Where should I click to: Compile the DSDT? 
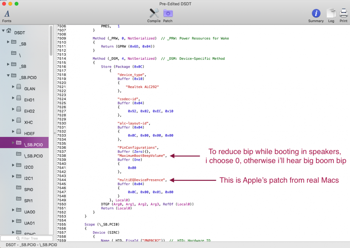point(154,16)
